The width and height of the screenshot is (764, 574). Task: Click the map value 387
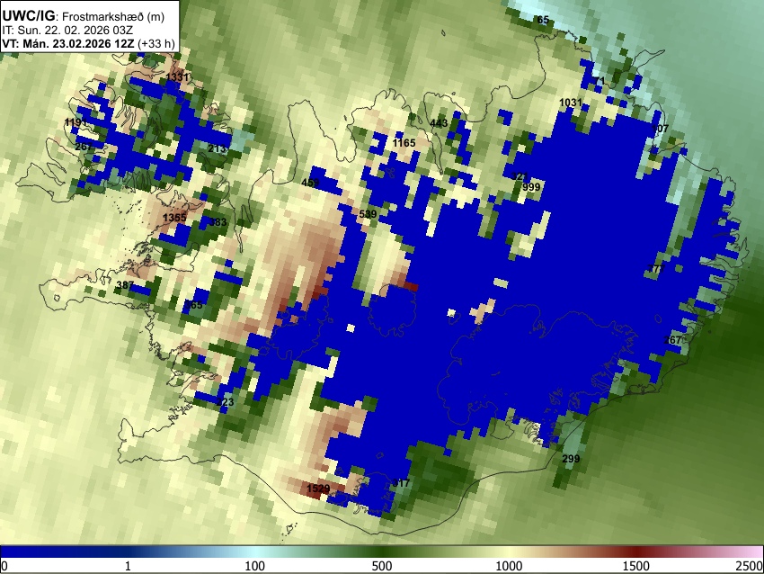125,285
